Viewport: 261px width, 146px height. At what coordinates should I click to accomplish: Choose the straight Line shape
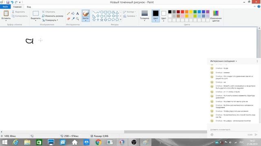[94, 12]
